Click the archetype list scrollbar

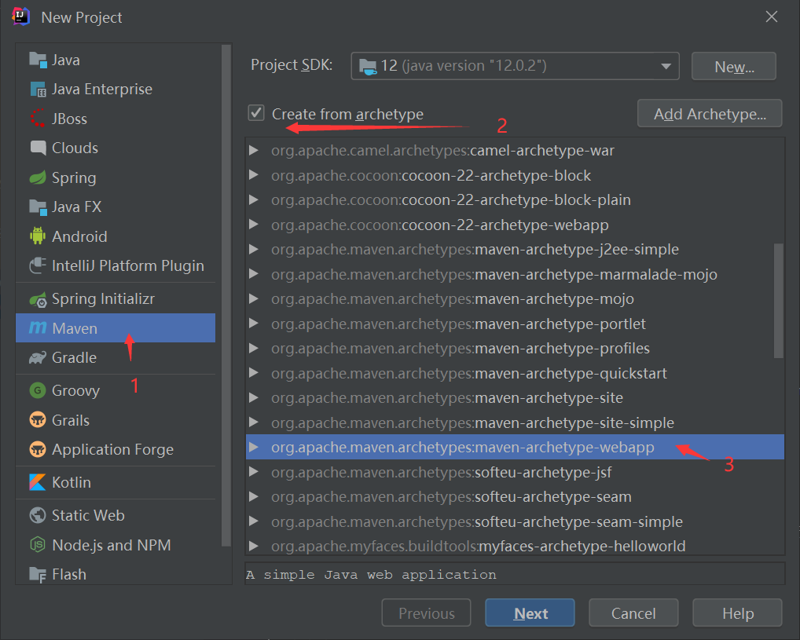coord(778,301)
